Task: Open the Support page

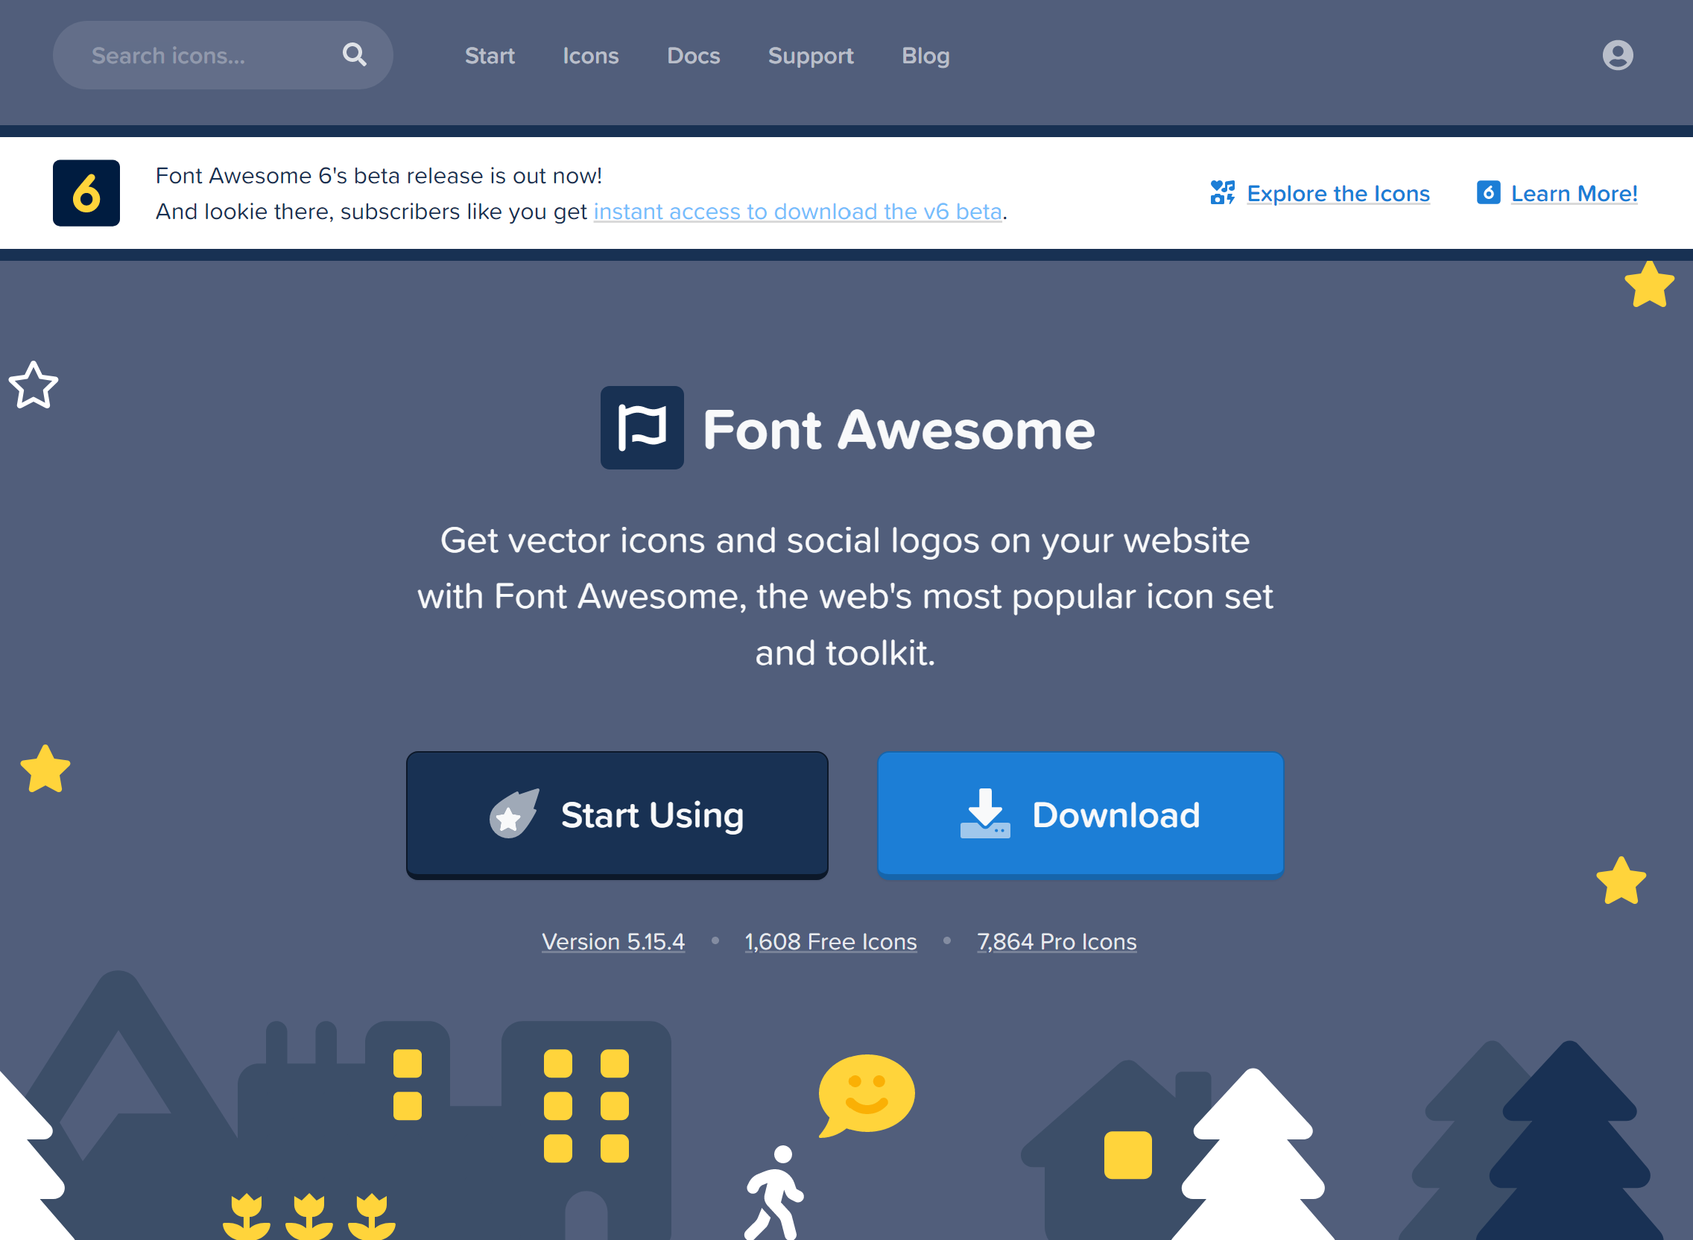Action: tap(811, 56)
